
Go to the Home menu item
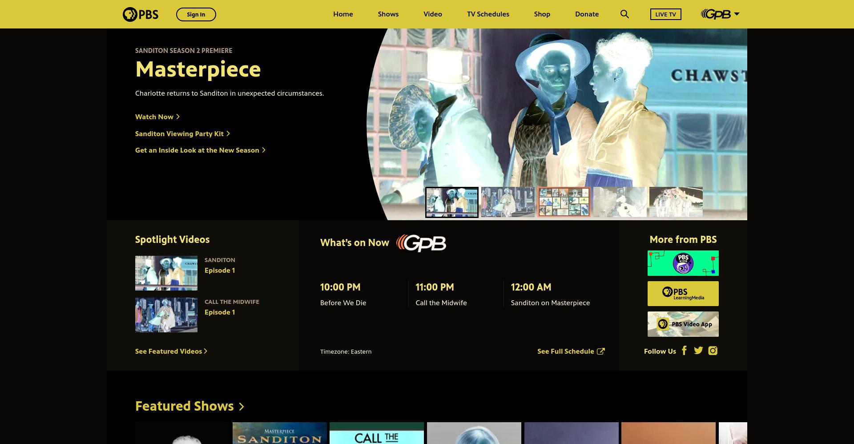(343, 14)
